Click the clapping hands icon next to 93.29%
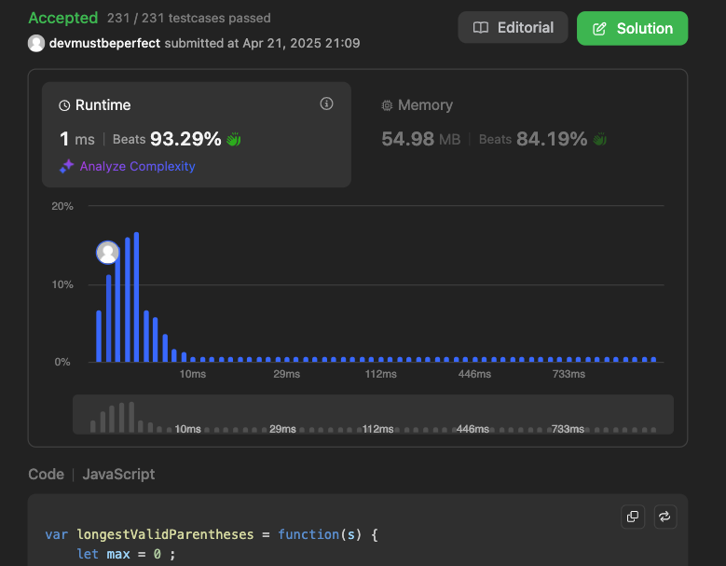The image size is (726, 566). click(x=234, y=139)
